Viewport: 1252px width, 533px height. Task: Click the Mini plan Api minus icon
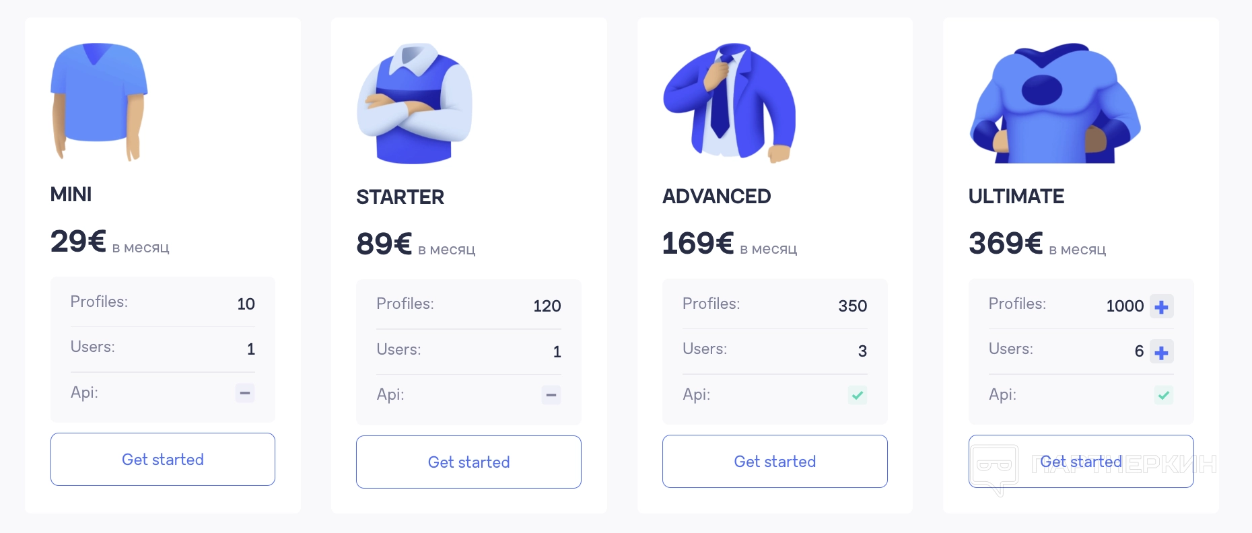point(245,392)
